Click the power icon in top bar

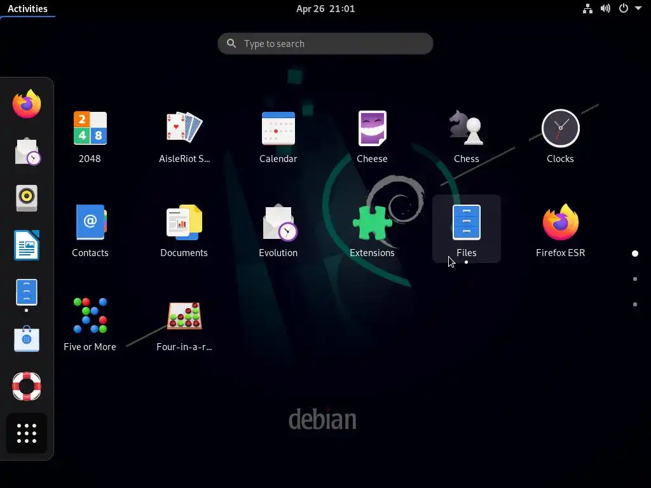624,9
